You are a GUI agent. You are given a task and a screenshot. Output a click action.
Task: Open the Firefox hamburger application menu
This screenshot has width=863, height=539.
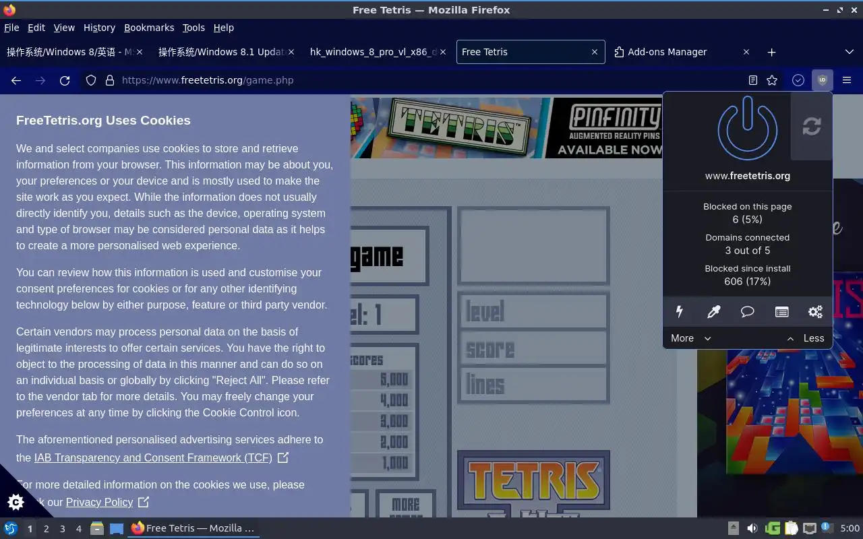[x=847, y=80]
